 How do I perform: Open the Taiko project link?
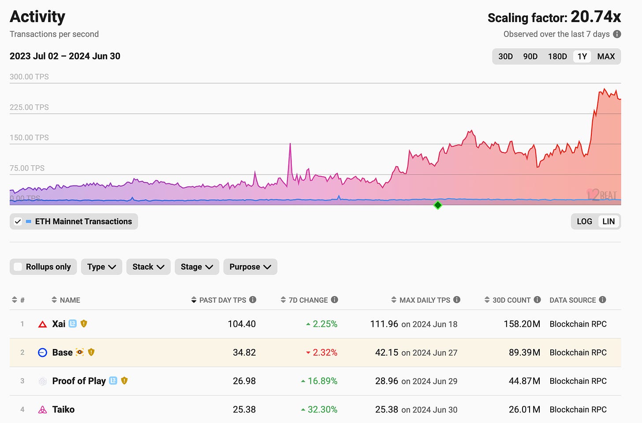[63, 409]
